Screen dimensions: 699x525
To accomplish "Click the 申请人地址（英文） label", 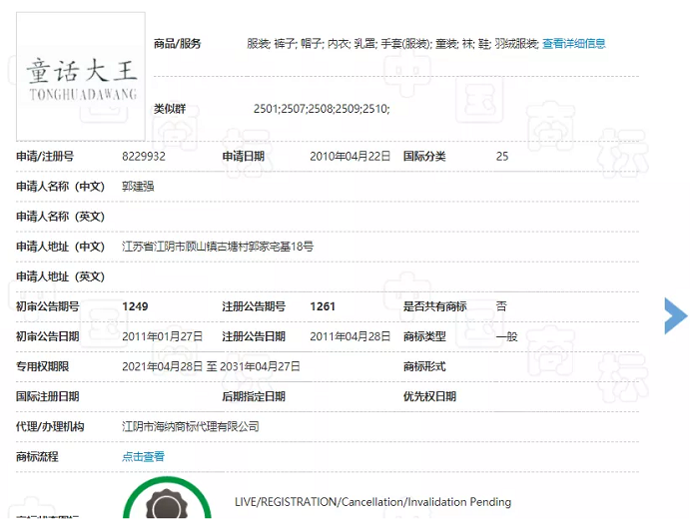I will pyautogui.click(x=60, y=276).
